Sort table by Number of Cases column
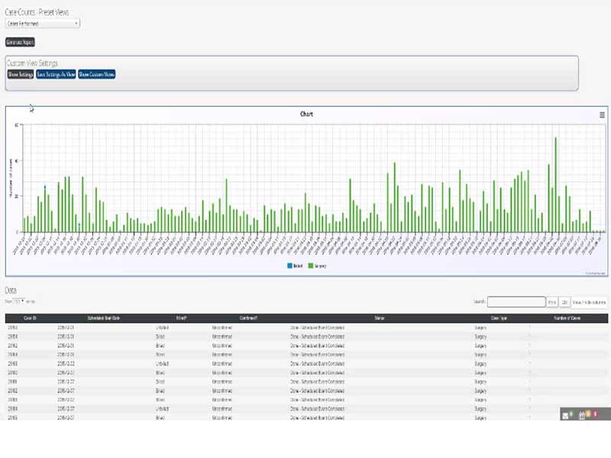This screenshot has height=458, width=611. 567,318
